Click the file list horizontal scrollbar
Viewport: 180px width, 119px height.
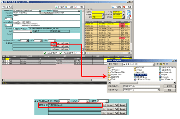[x=142, y=83]
